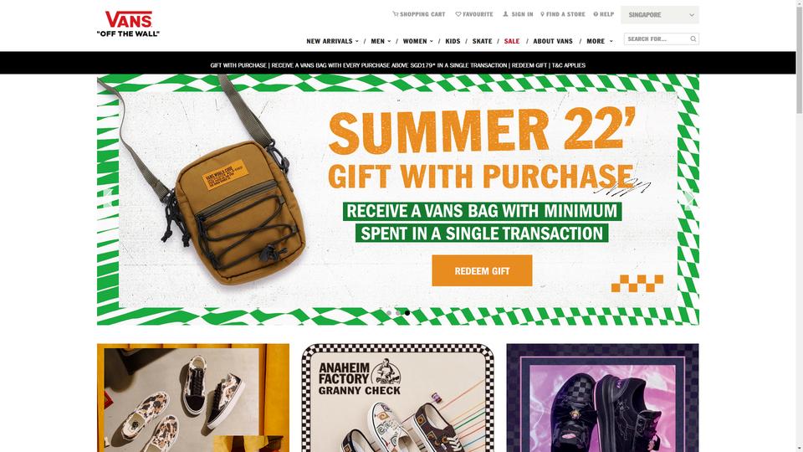Open Help via question mark icon

(596, 14)
